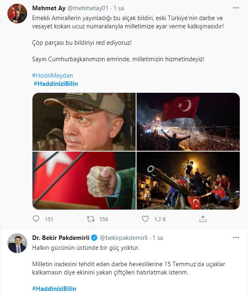Click the reply icon under Mehmet Ay's tweet
Viewport: 250px width, 295px height.
[36, 219]
